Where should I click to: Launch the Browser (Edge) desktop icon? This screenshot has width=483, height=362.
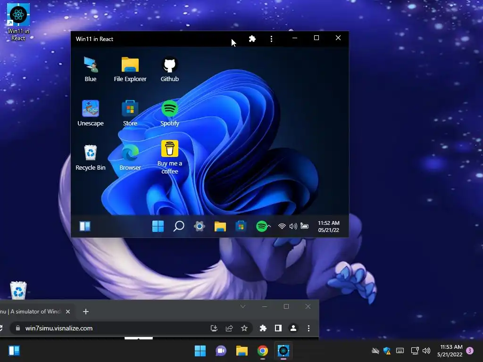pos(130,157)
